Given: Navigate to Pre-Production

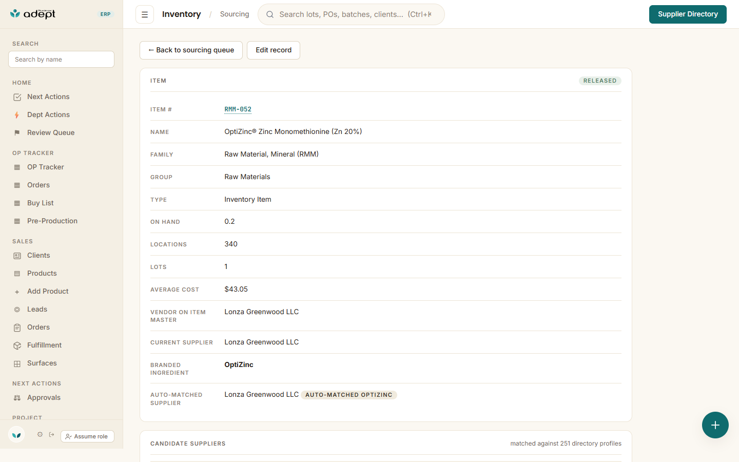Looking at the screenshot, I should click(x=52, y=221).
